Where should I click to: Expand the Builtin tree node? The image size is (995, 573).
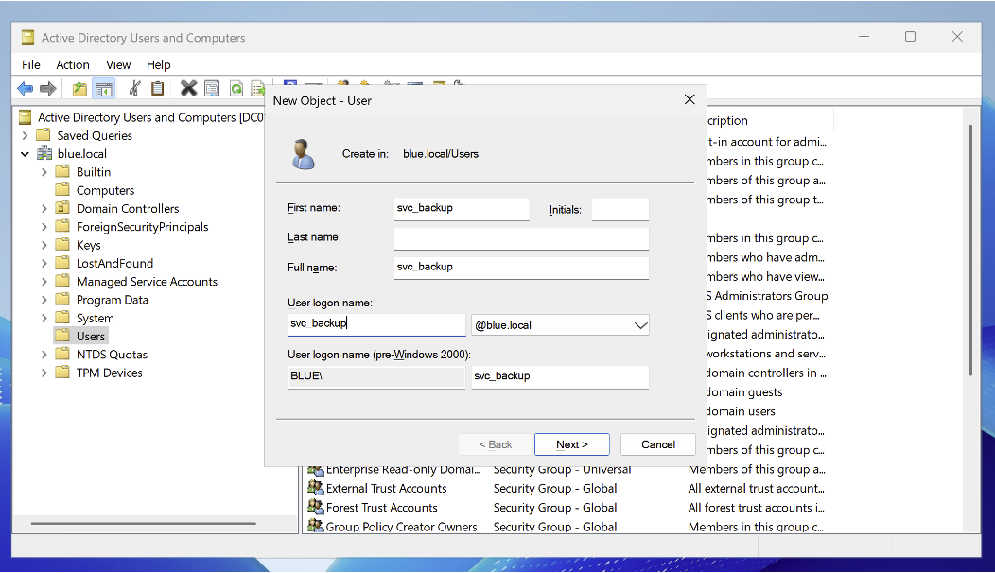click(x=44, y=172)
